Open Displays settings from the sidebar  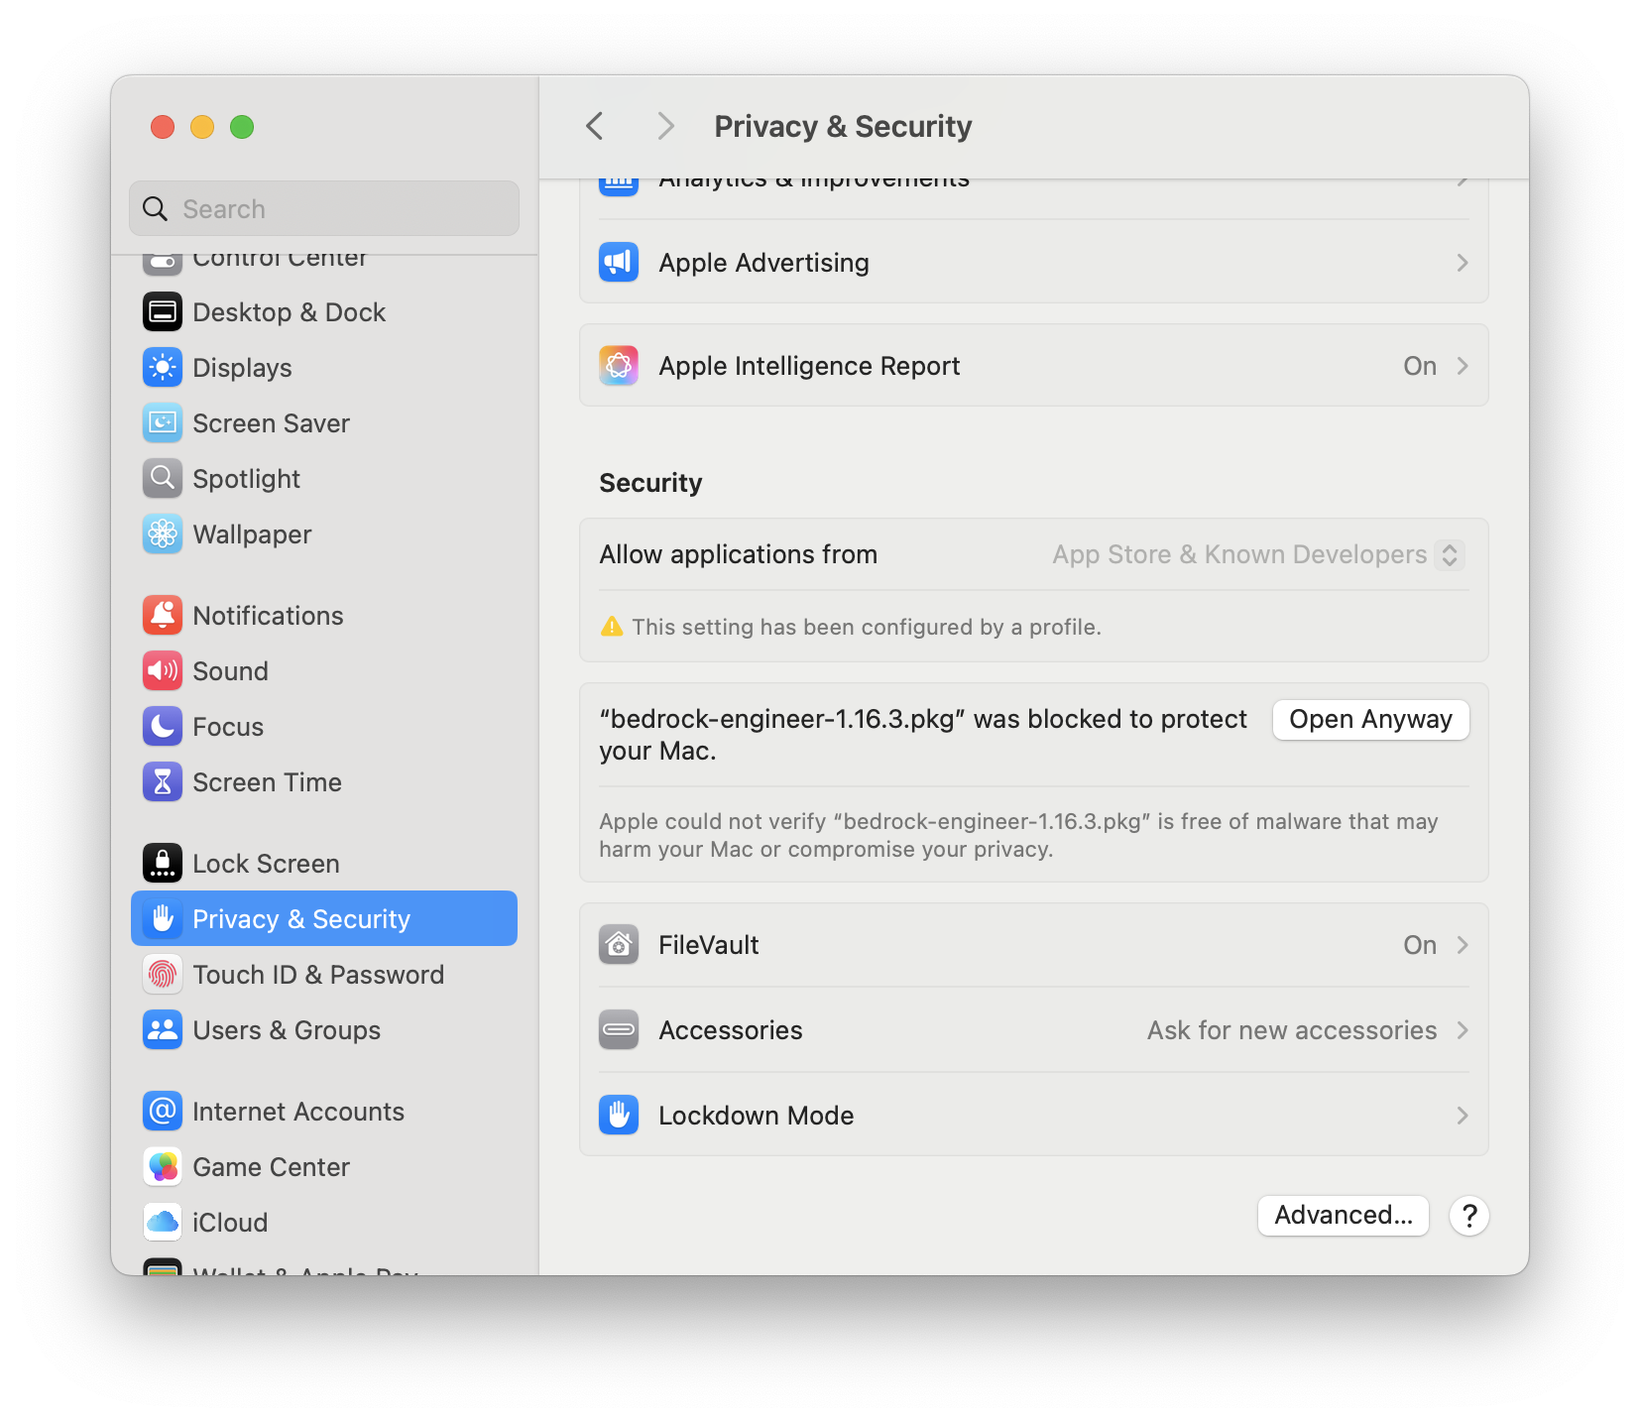(242, 367)
